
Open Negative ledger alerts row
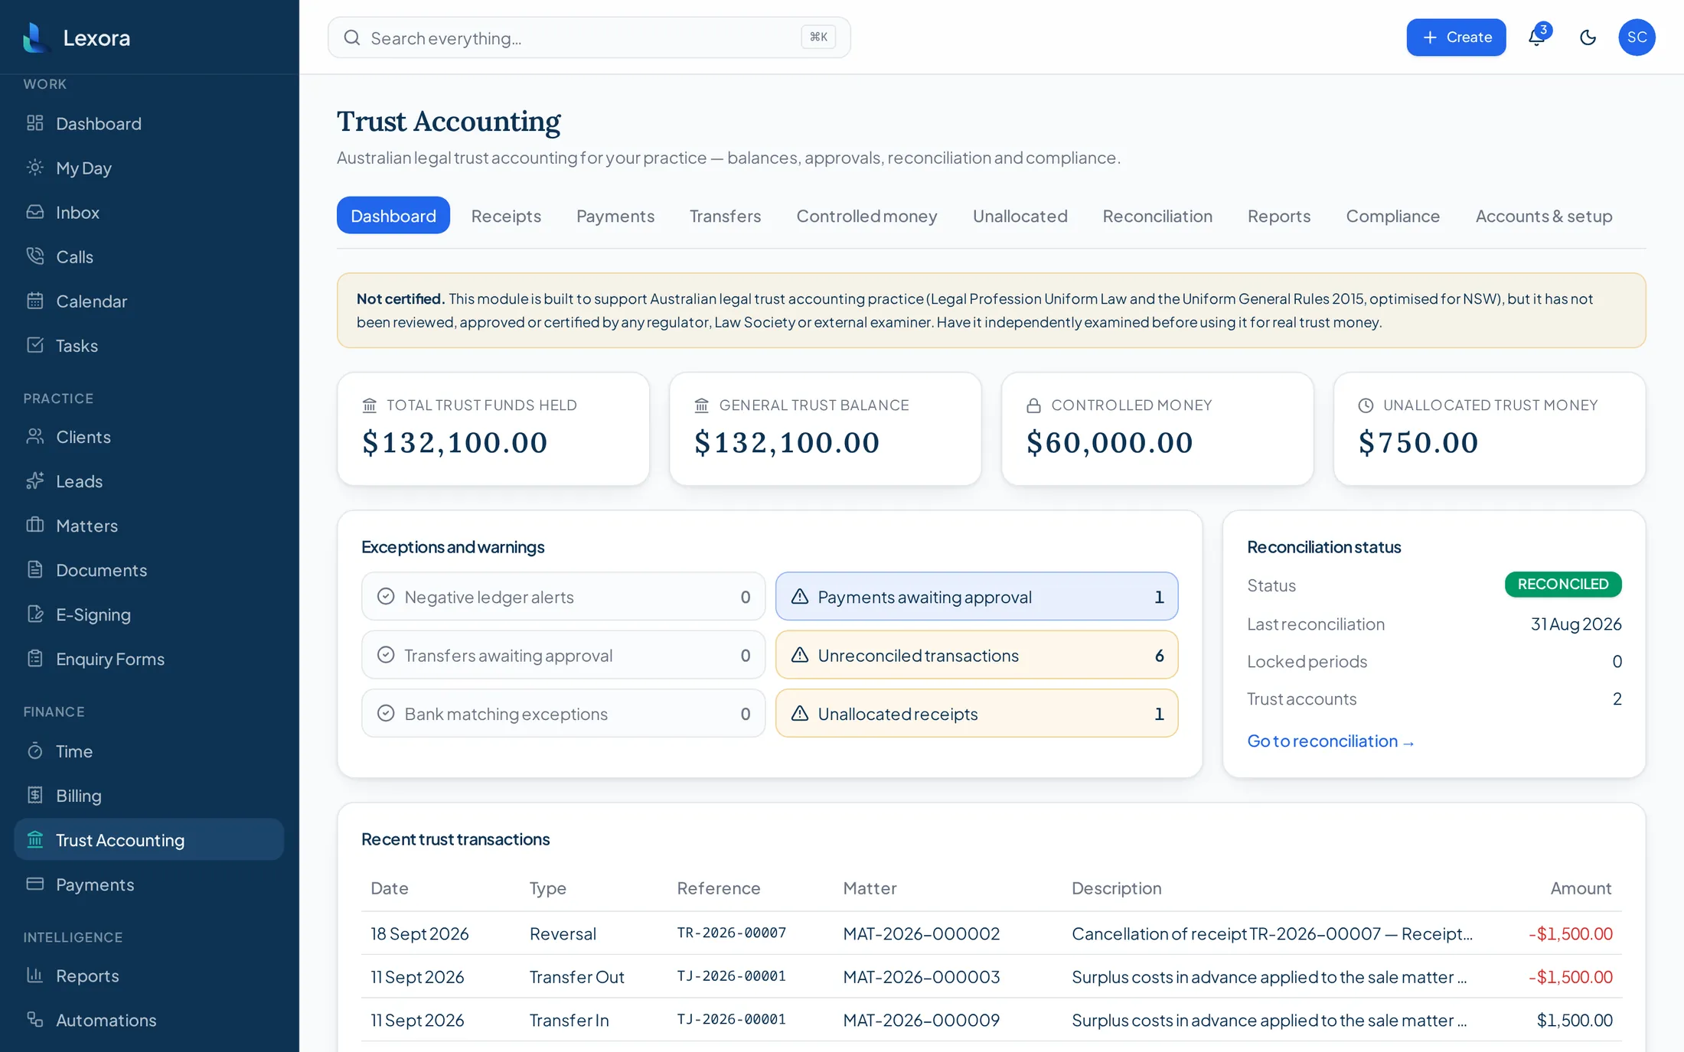[x=563, y=597]
